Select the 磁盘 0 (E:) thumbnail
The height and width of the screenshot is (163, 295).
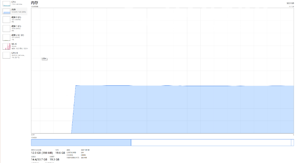click(x=7, y=19)
